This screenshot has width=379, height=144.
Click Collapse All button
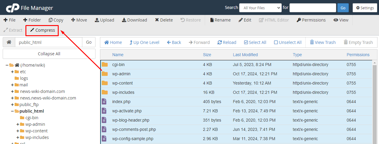coord(49,54)
